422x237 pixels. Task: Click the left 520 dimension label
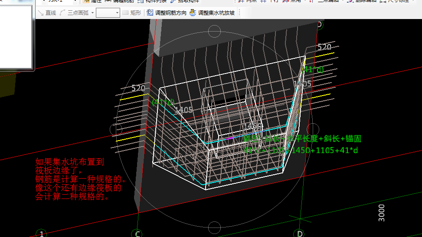[x=138, y=88]
